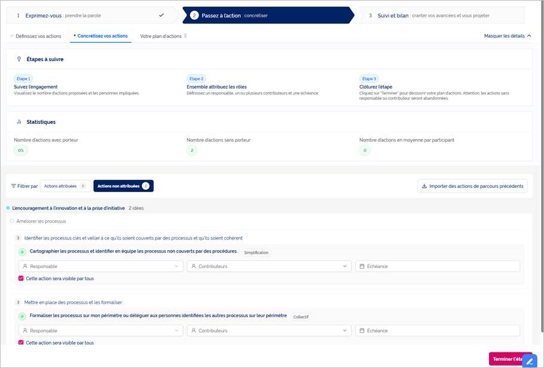The image size is (544, 368).
Task: Click the Améliorer les processus heading
Action: point(41,221)
